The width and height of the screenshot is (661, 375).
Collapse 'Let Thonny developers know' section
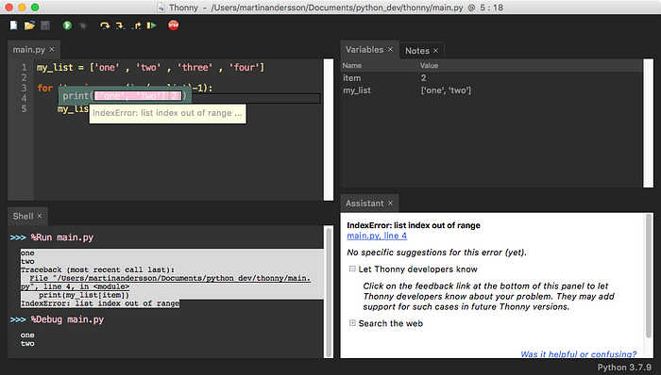(x=352, y=269)
